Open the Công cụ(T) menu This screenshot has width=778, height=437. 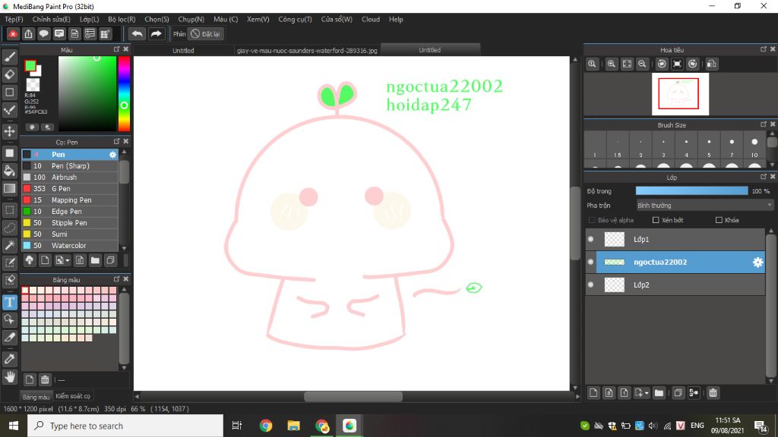[295, 19]
